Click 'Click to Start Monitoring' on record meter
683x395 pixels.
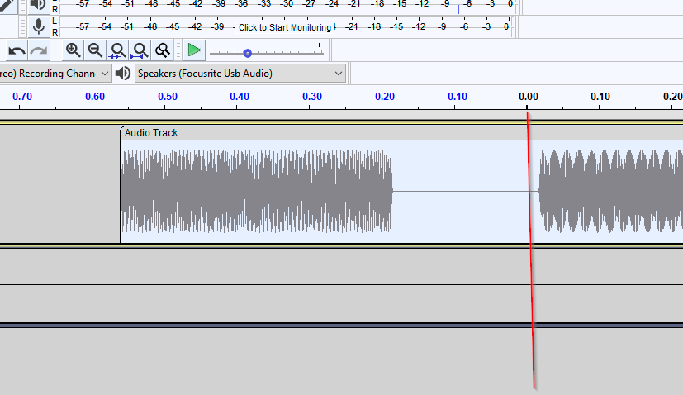coord(285,27)
